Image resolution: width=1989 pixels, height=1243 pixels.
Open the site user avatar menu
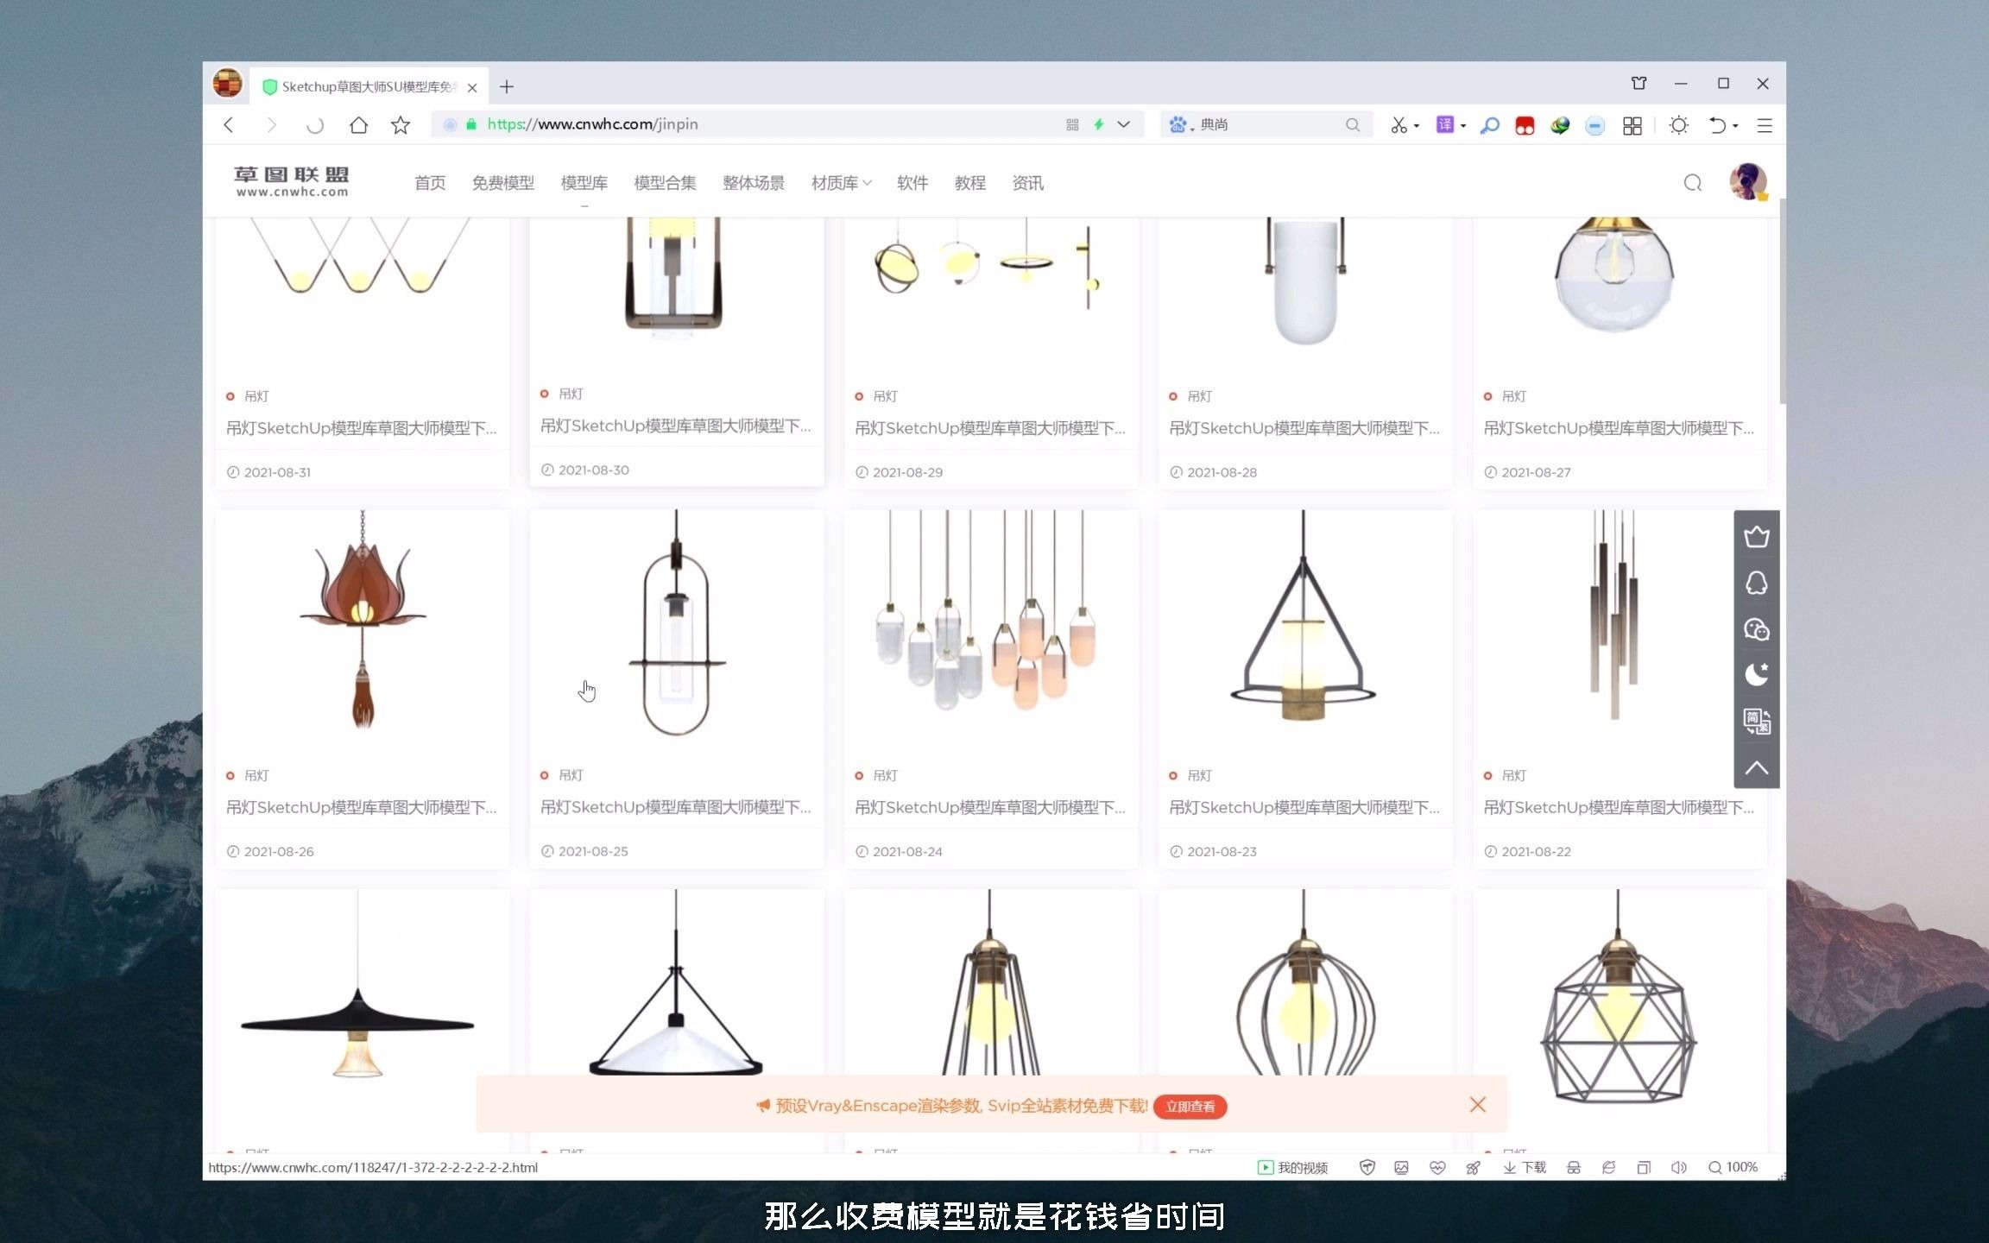(1748, 182)
